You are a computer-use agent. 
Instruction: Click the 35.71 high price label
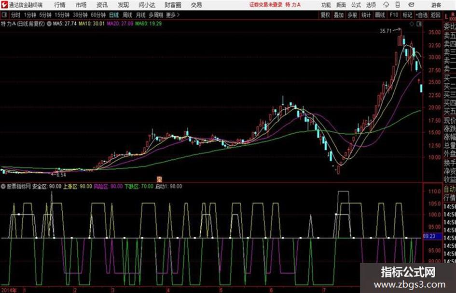click(386, 31)
